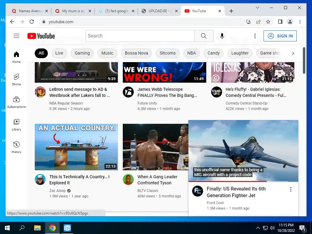Toggle Chrome side panel

click(x=280, y=22)
